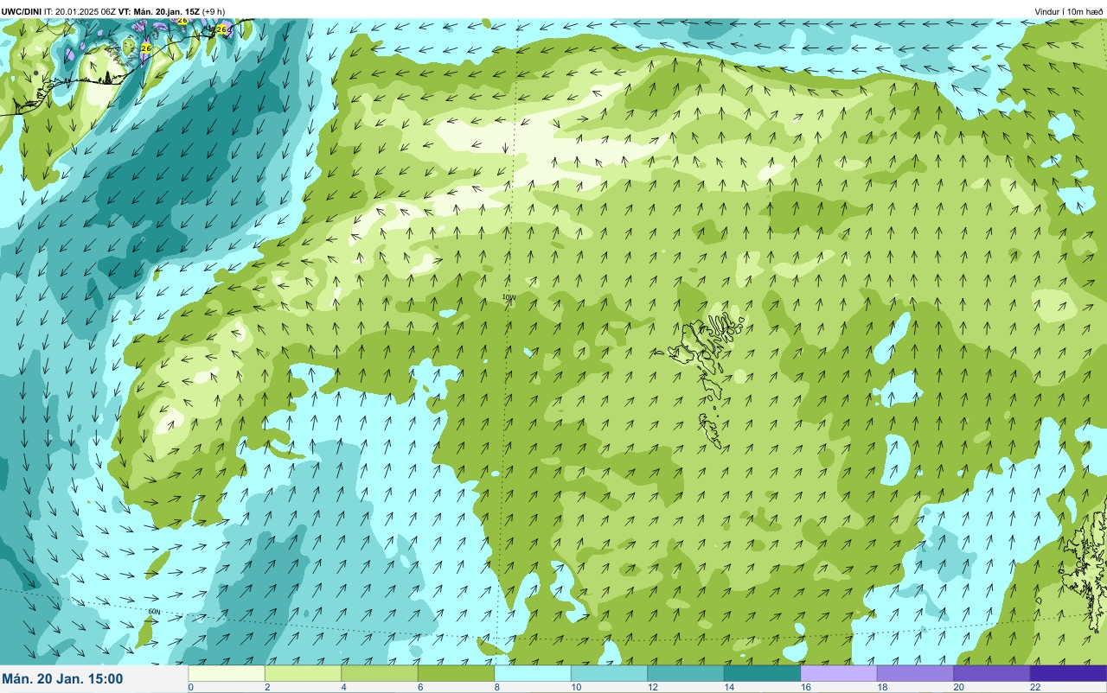Select the 12–14 teal legend swatch

click(x=686, y=673)
